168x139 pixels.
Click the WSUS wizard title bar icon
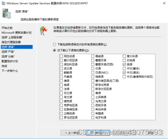point(4,3)
